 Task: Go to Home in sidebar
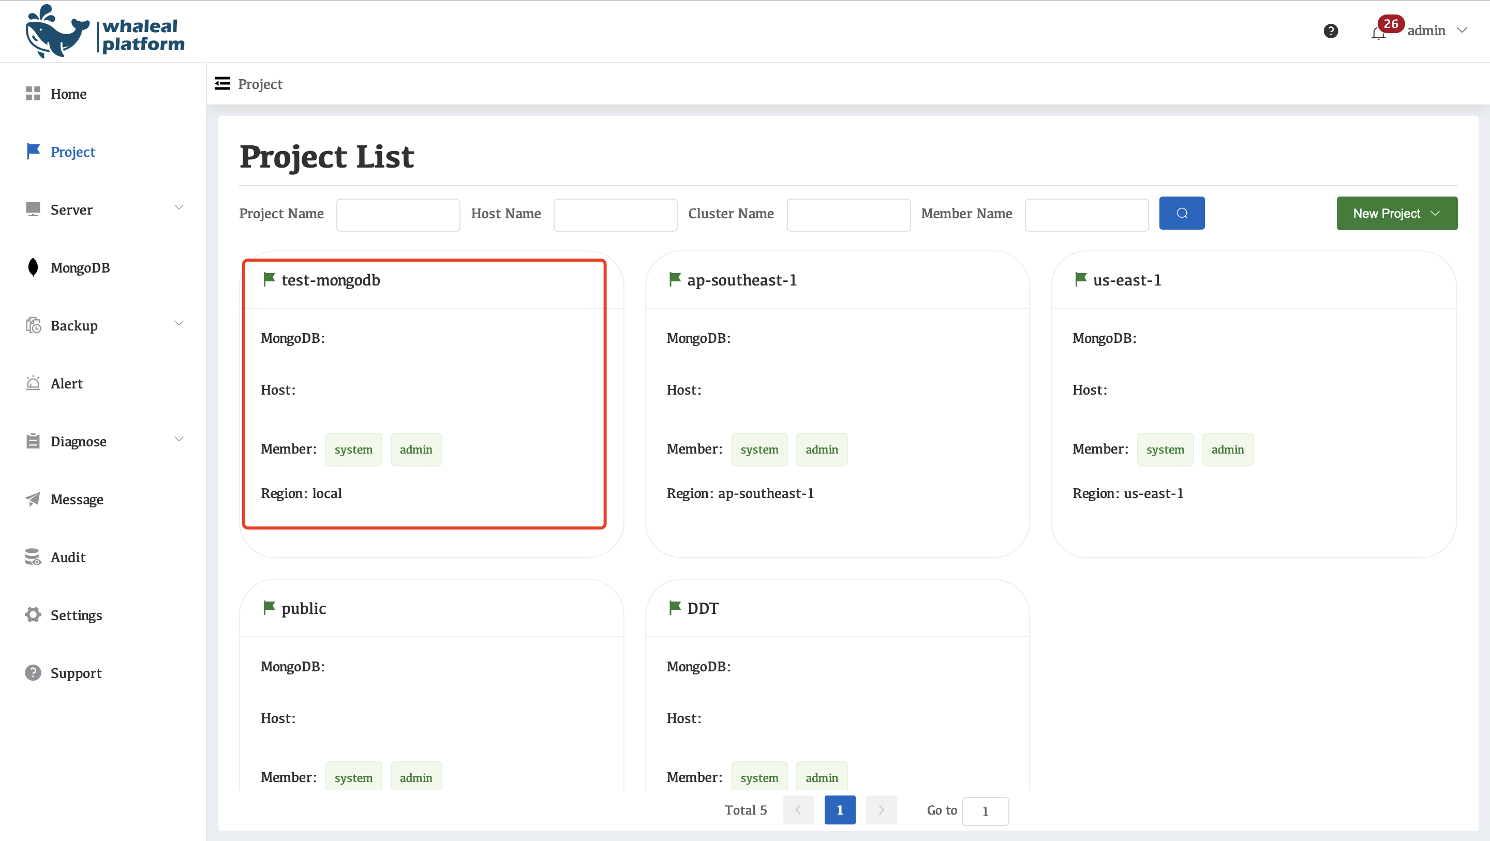click(x=68, y=94)
